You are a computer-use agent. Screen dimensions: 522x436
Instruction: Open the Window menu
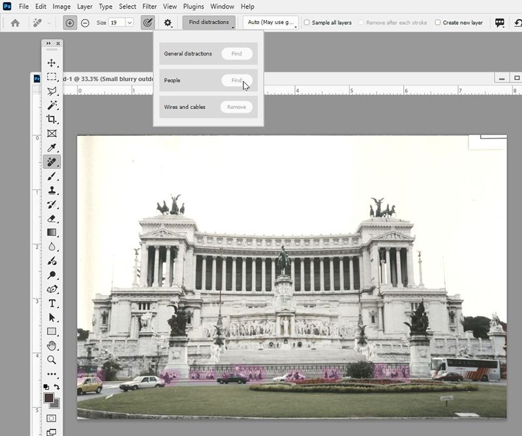tap(222, 7)
